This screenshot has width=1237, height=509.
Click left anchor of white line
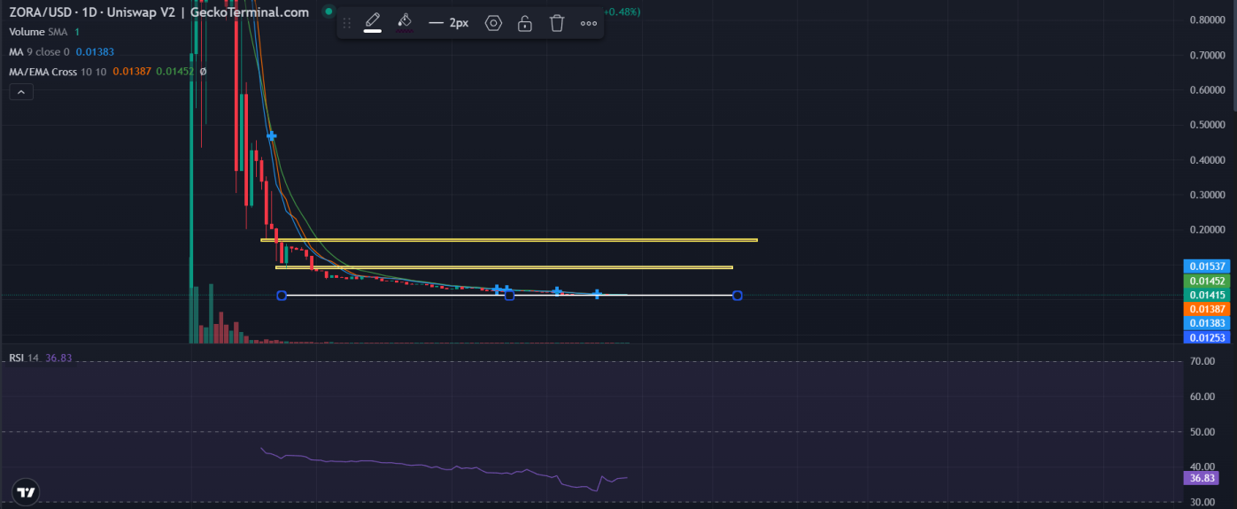(x=282, y=296)
